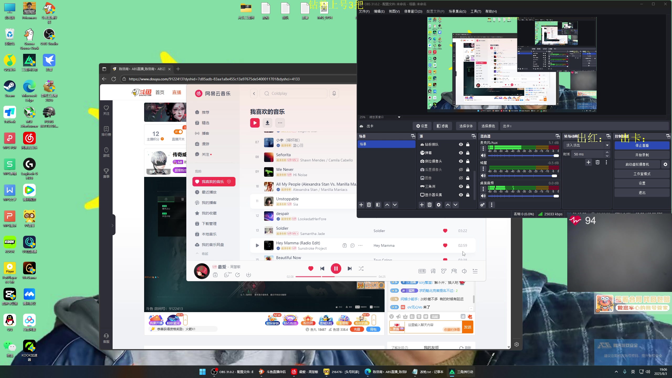Open 蜻蜓 channel options menu
The height and width of the screenshot is (378, 672).
tap(483, 169)
